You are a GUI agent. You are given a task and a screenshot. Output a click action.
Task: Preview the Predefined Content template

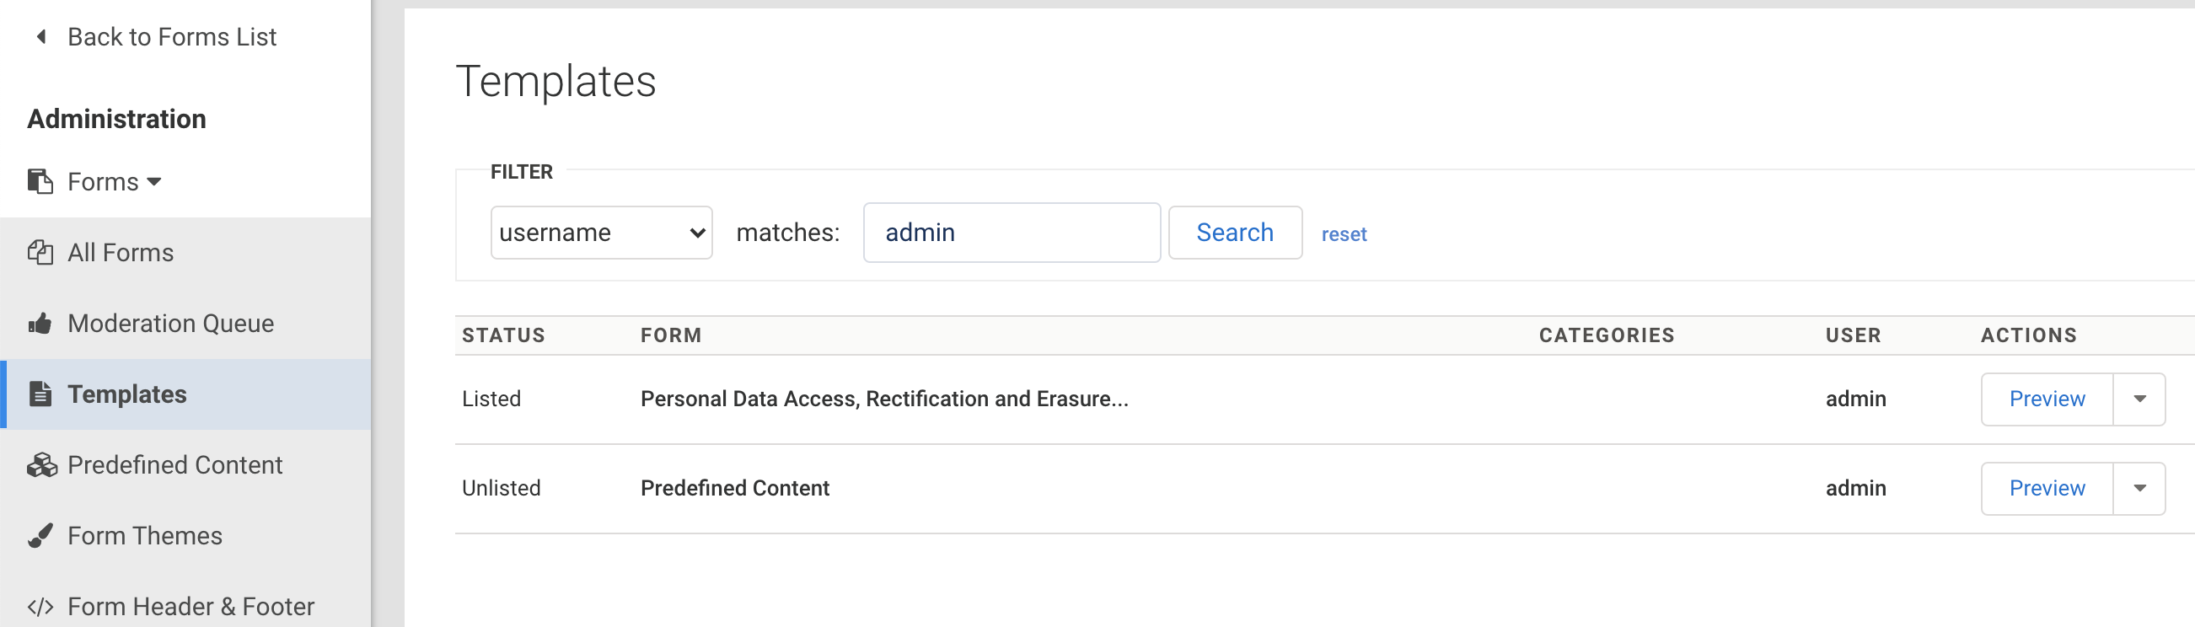pyautogui.click(x=2046, y=489)
